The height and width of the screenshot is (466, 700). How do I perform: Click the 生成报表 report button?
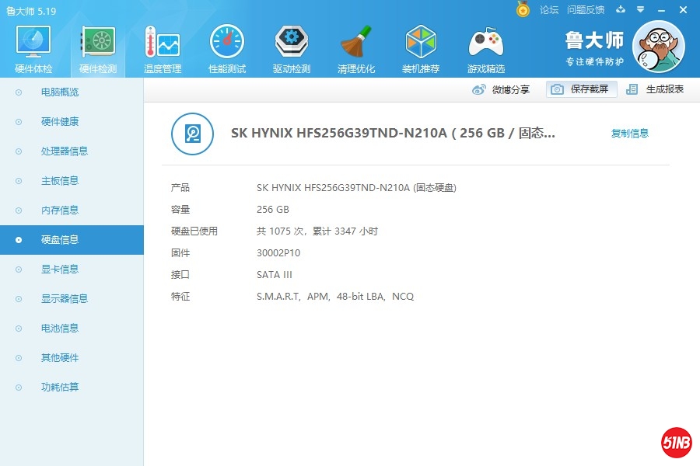coord(656,89)
